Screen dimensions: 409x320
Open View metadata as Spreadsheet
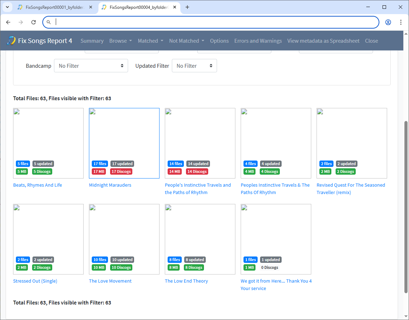[324, 41]
